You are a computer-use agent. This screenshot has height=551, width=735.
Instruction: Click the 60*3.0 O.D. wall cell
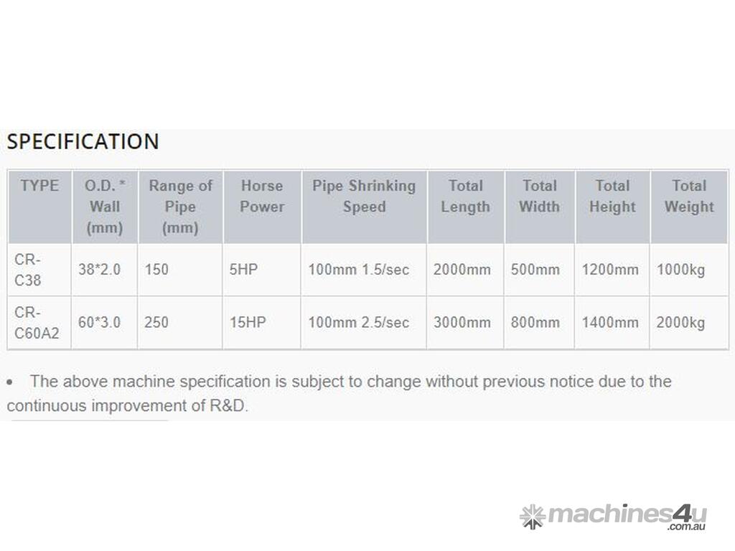click(x=100, y=323)
